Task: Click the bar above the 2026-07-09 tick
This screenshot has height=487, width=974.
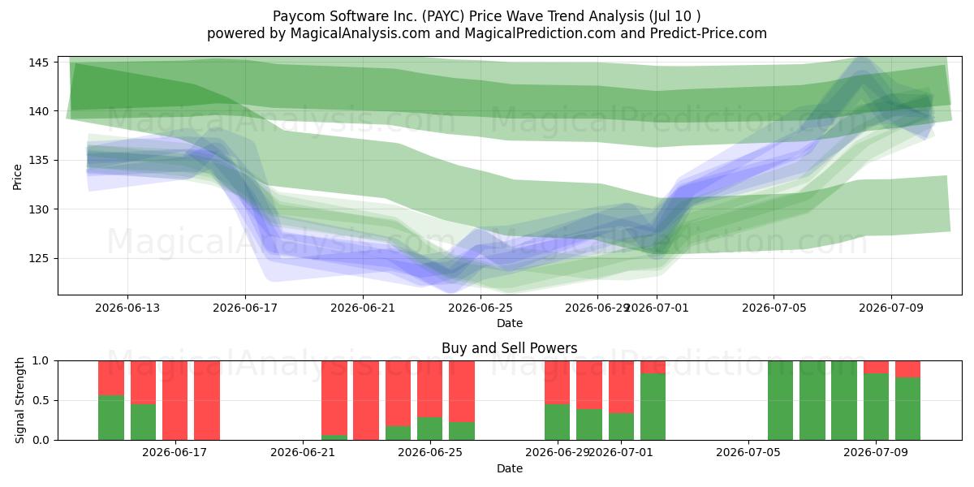Action: (x=876, y=400)
